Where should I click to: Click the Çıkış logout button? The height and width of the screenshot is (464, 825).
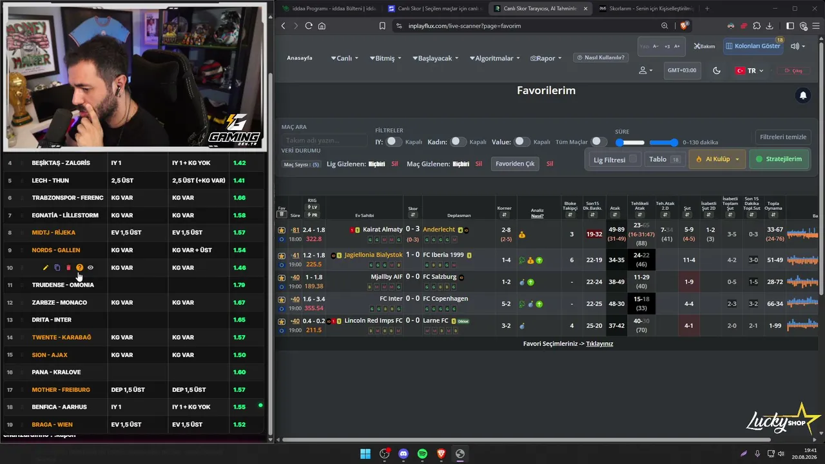793,71
